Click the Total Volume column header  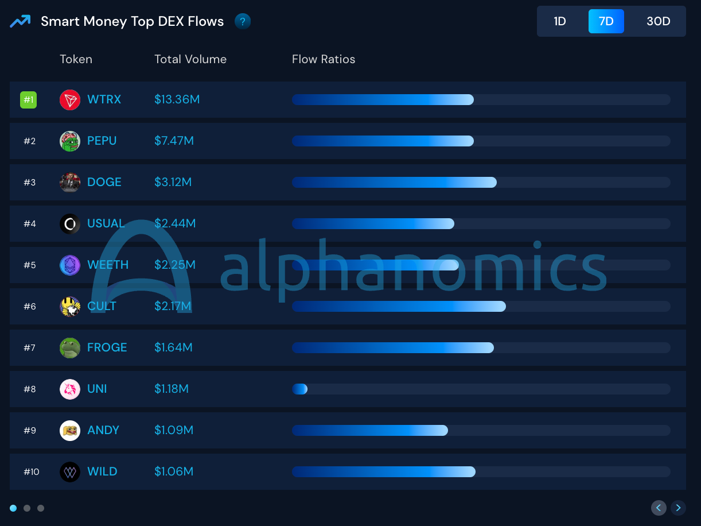point(190,59)
